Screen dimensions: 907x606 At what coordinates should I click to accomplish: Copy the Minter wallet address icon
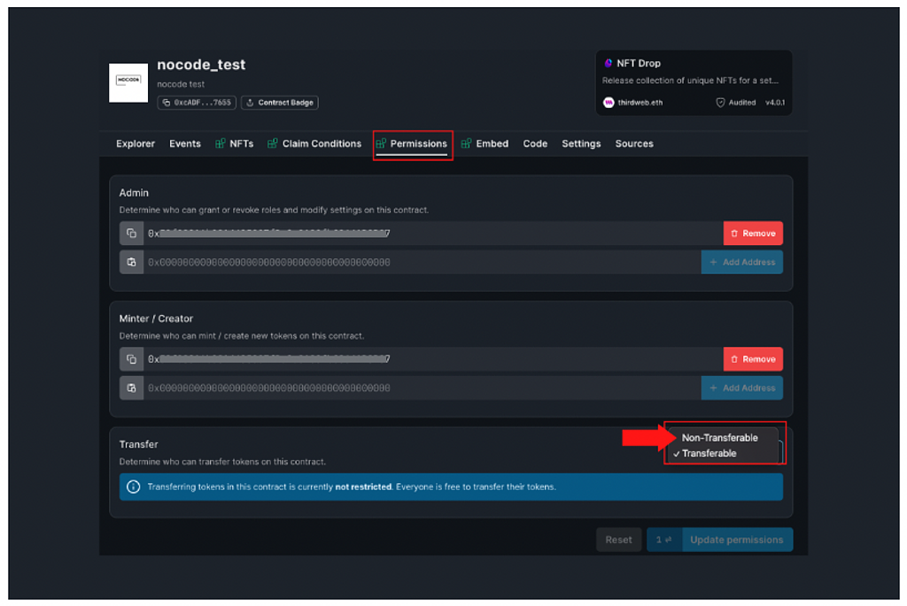(x=131, y=359)
